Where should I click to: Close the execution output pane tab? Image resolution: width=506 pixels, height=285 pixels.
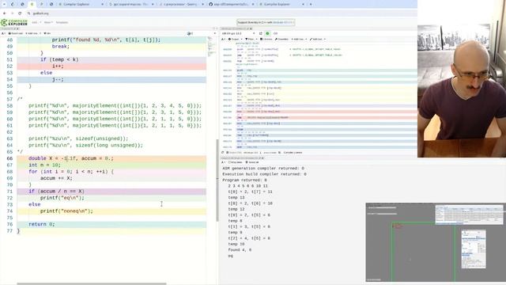pos(263,158)
